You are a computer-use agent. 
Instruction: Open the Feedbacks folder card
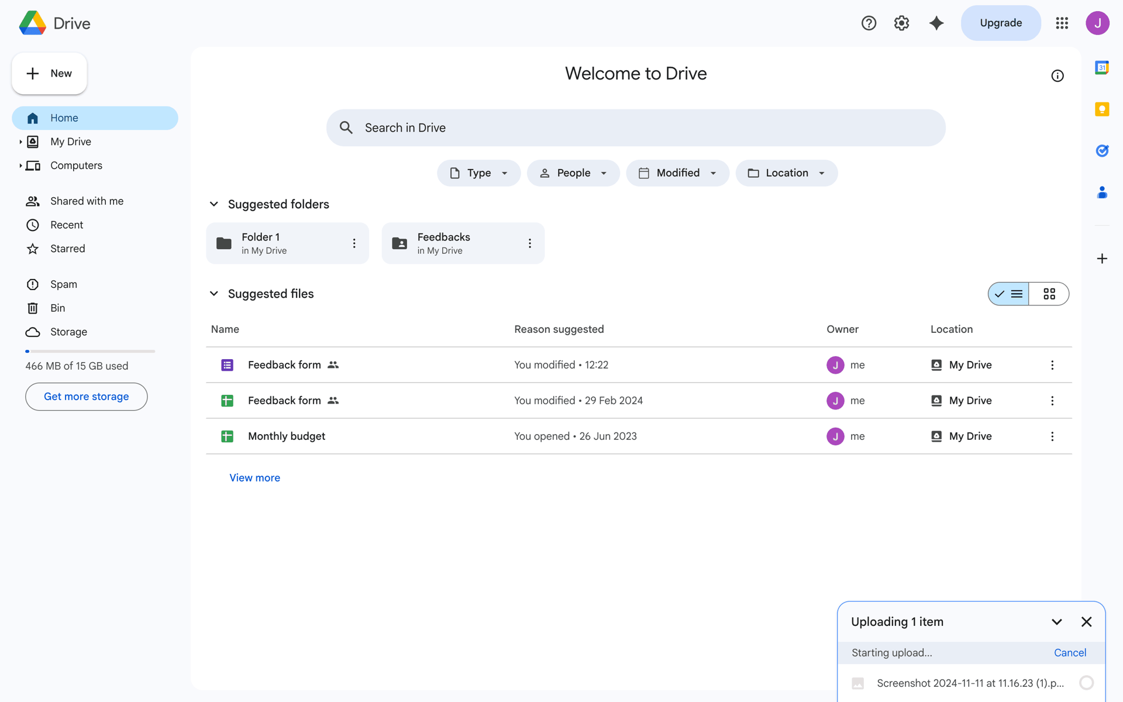coord(463,243)
